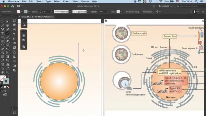The width and height of the screenshot is (206, 116).
Task: Select the Zoom magnifier tool
Action: pyautogui.click(x=7, y=72)
